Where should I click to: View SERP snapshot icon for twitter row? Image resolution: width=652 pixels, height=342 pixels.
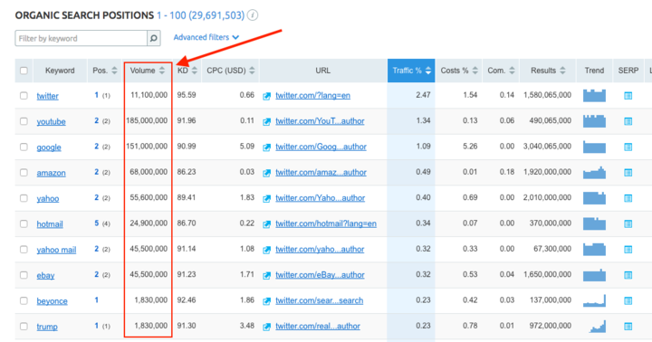628,96
